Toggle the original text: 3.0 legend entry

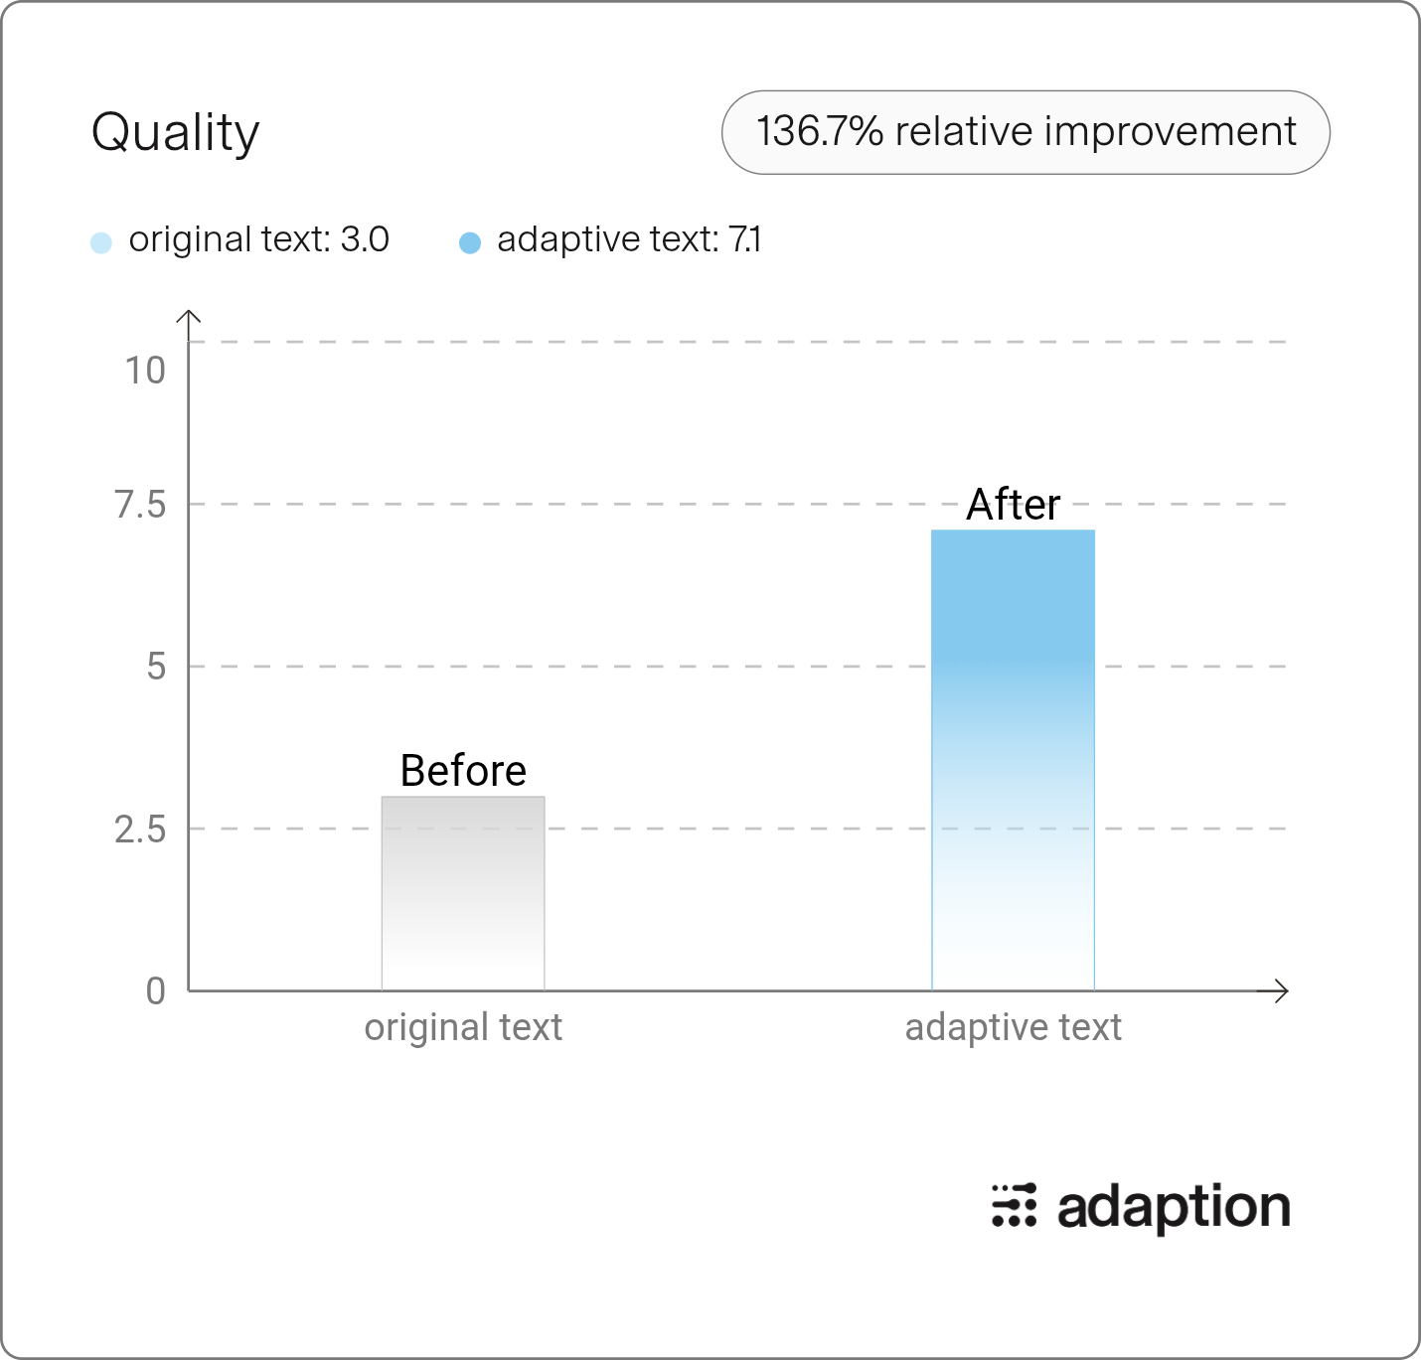239,240
